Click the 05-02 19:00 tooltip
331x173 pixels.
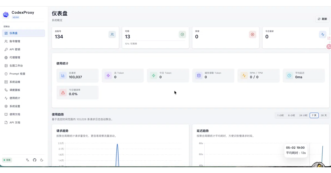pos(296,150)
